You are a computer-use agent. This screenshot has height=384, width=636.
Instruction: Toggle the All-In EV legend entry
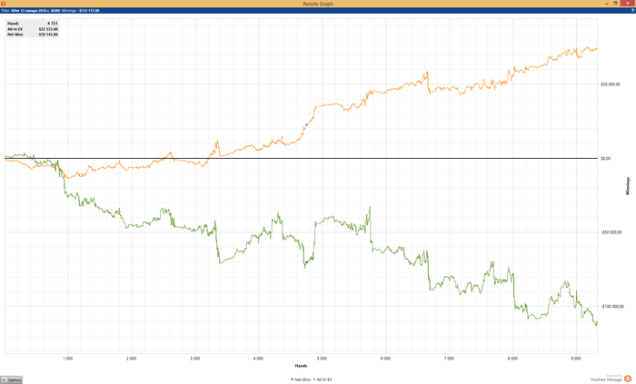click(323, 379)
